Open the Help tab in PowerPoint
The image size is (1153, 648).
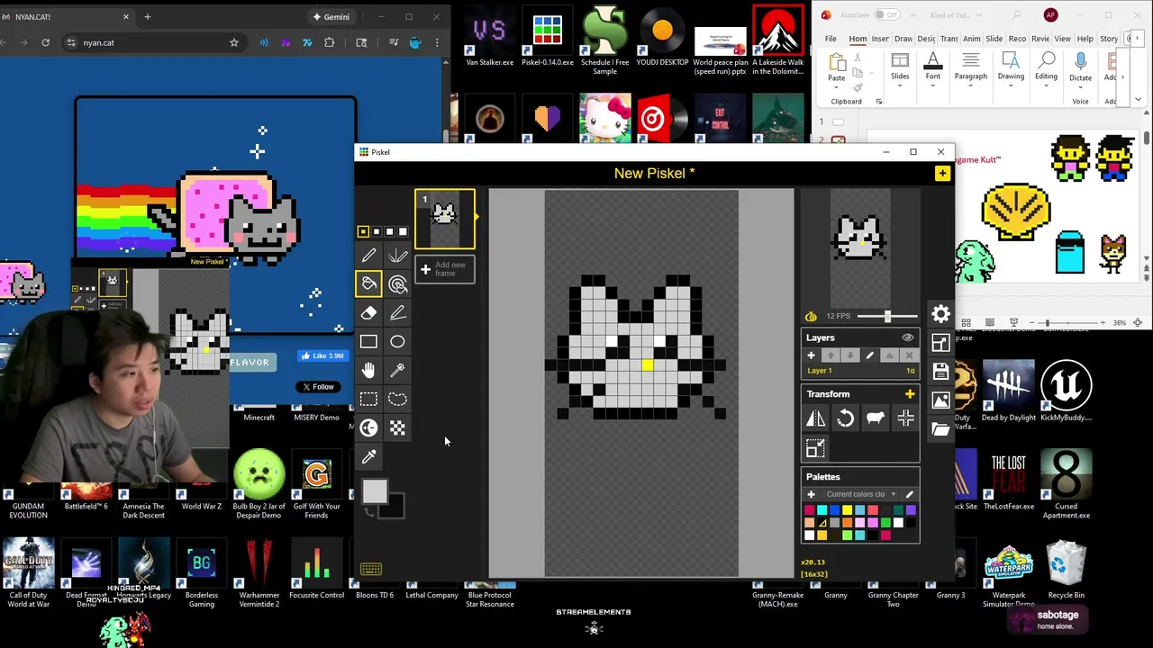click(1085, 39)
